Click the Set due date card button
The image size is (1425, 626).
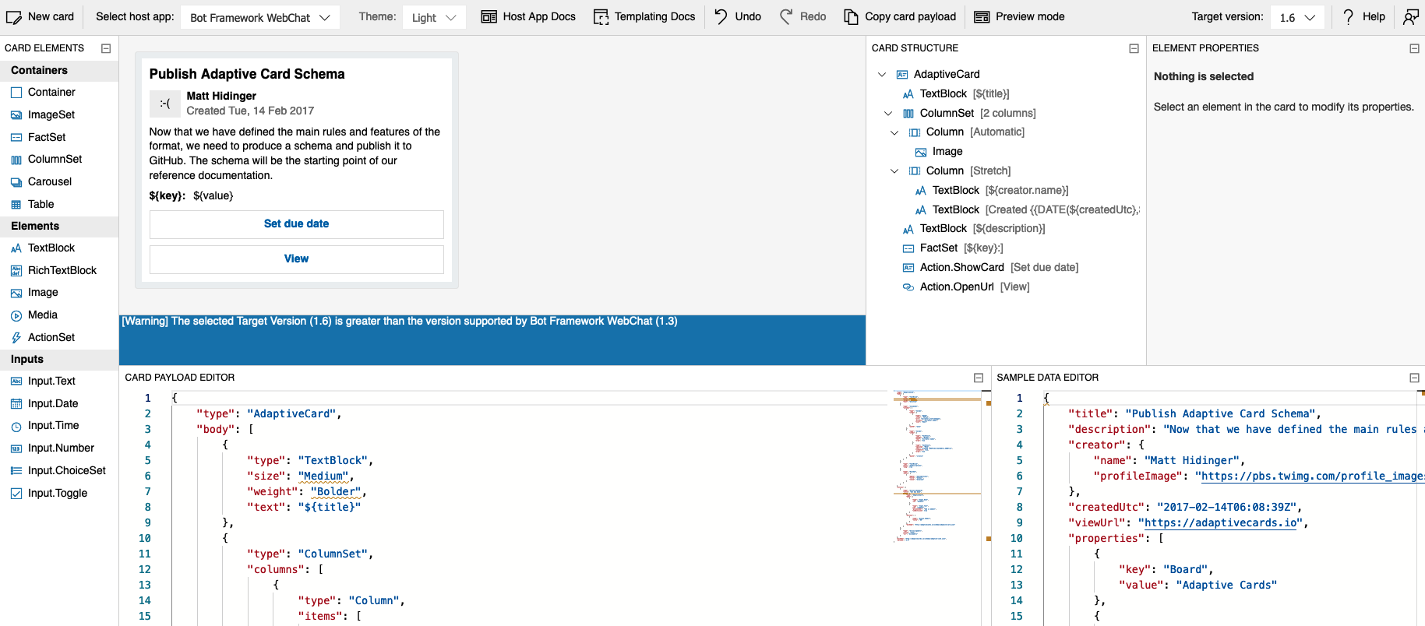(x=296, y=224)
